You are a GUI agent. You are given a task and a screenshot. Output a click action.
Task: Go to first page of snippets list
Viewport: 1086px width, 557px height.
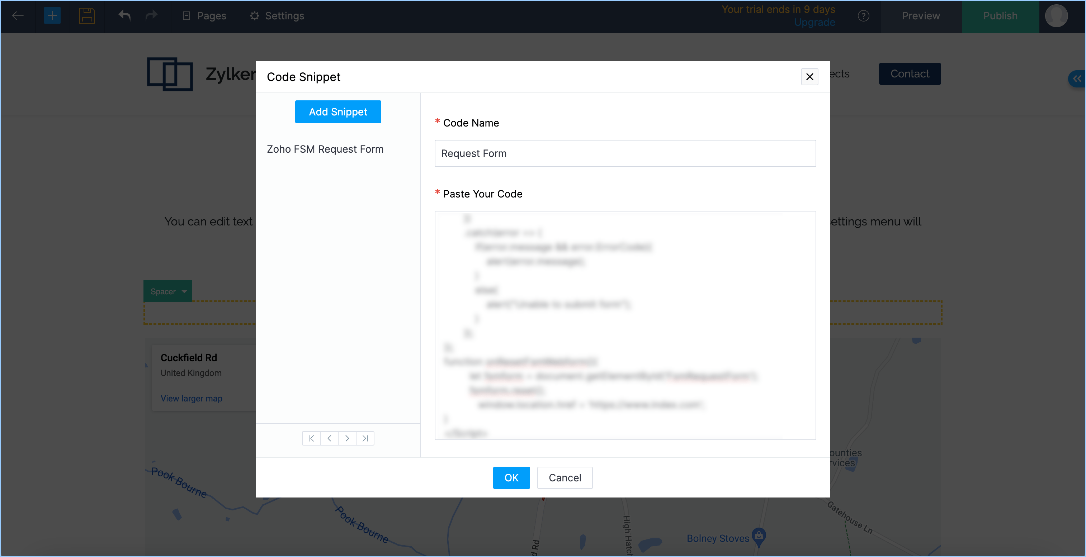point(311,438)
